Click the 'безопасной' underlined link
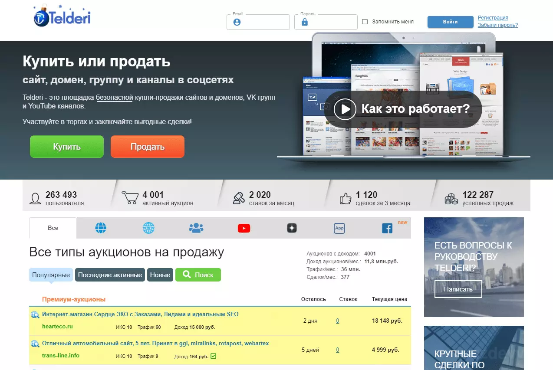 [114, 97]
